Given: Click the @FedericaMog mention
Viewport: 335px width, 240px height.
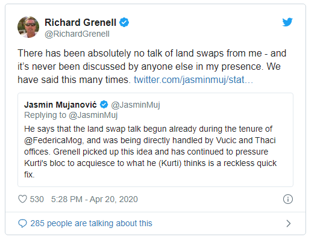Looking at the screenshot, I should [x=53, y=140].
